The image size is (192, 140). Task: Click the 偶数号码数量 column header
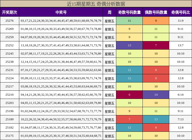(156, 12)
